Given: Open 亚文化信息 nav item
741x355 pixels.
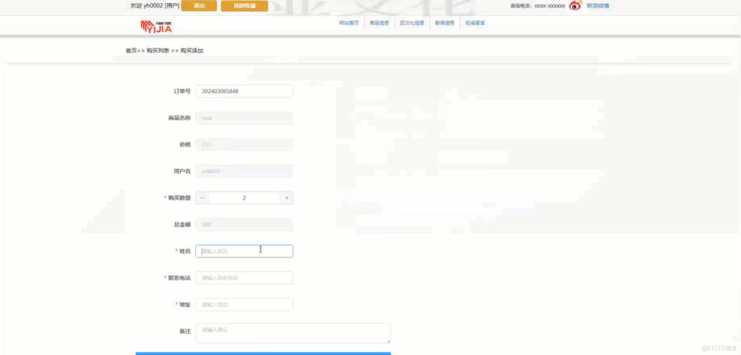Looking at the screenshot, I should [412, 23].
